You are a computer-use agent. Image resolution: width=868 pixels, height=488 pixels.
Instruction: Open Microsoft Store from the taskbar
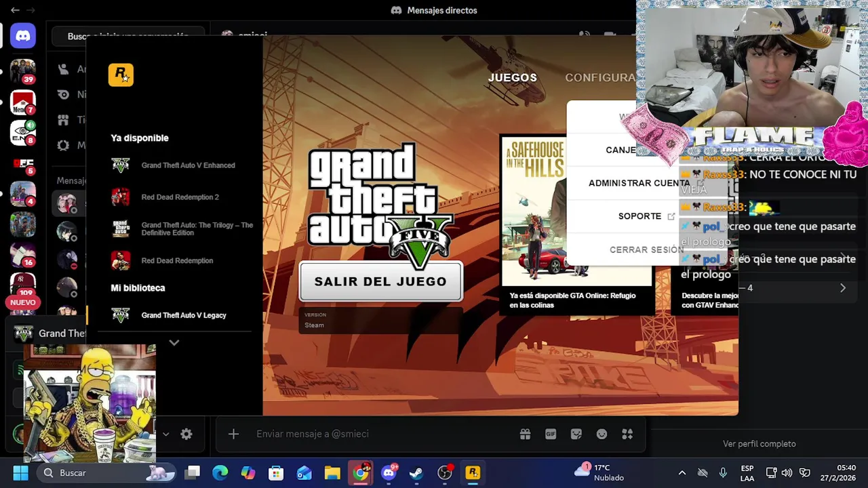pos(276,473)
